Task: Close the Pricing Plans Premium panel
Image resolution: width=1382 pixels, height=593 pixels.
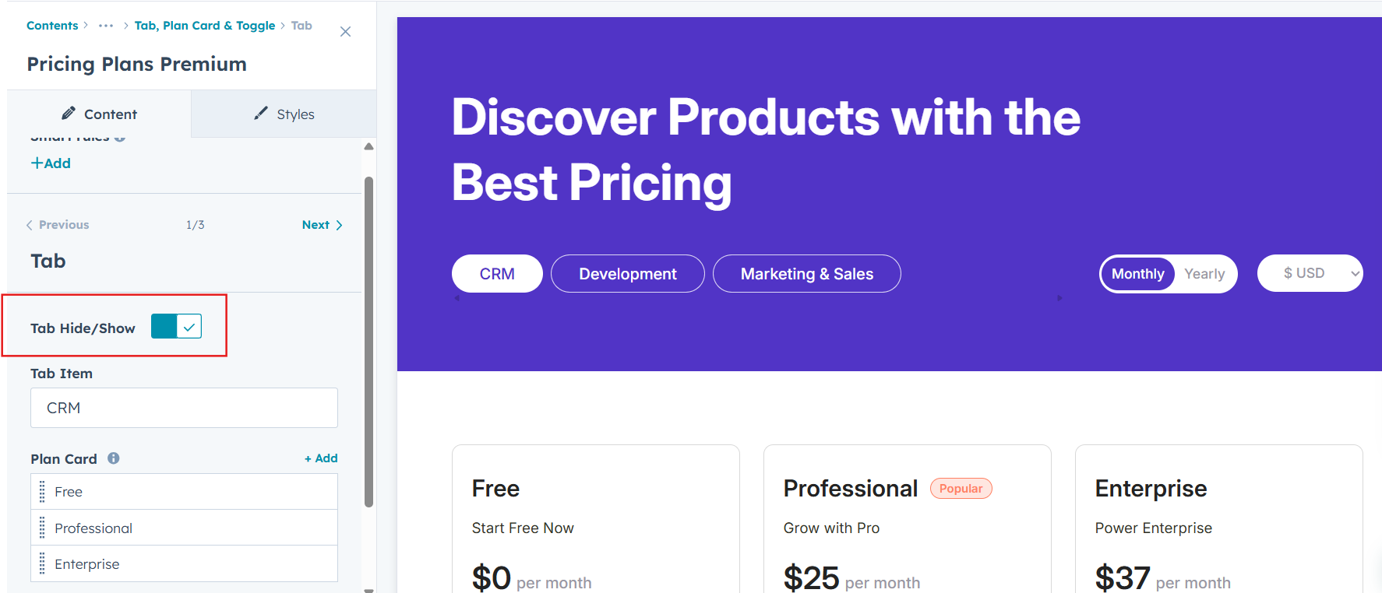Action: pos(346,32)
